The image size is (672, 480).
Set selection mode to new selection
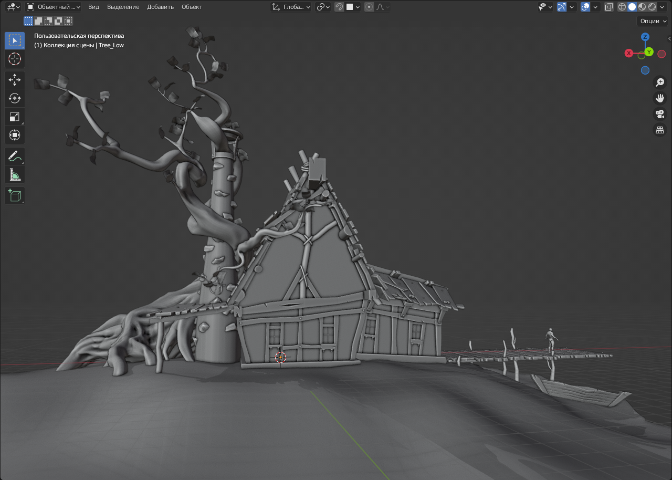click(x=28, y=21)
